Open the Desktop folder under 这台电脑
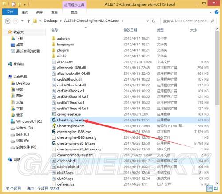Viewport: 222px width, 194px height. [23, 83]
